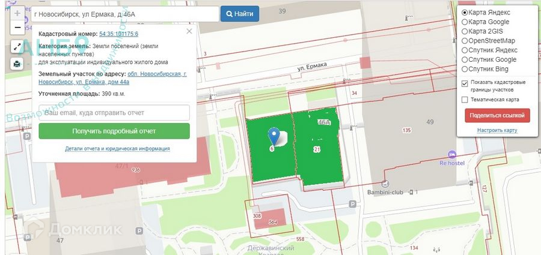This screenshot has width=541, height=255.
Task: Open the Настроить карту link
Action: click(x=497, y=130)
